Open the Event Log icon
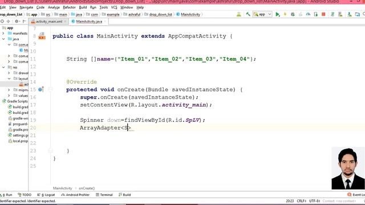The width and height of the screenshot is (365, 205). pos(349,195)
